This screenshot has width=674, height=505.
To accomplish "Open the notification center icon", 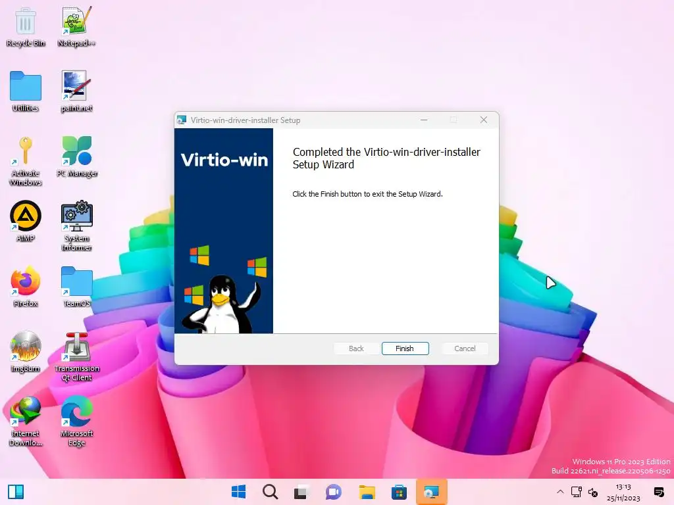I will pyautogui.click(x=658, y=492).
